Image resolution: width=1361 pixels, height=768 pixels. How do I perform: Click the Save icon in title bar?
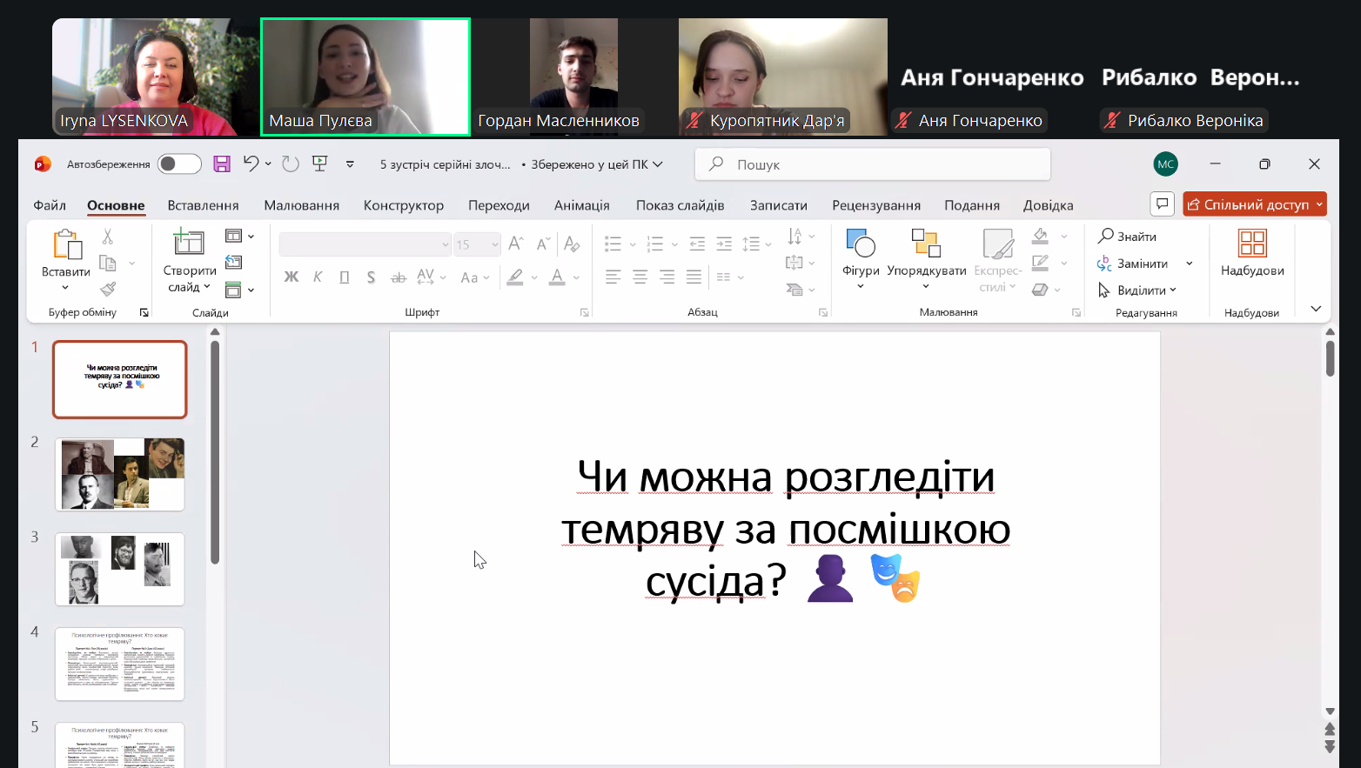[222, 164]
